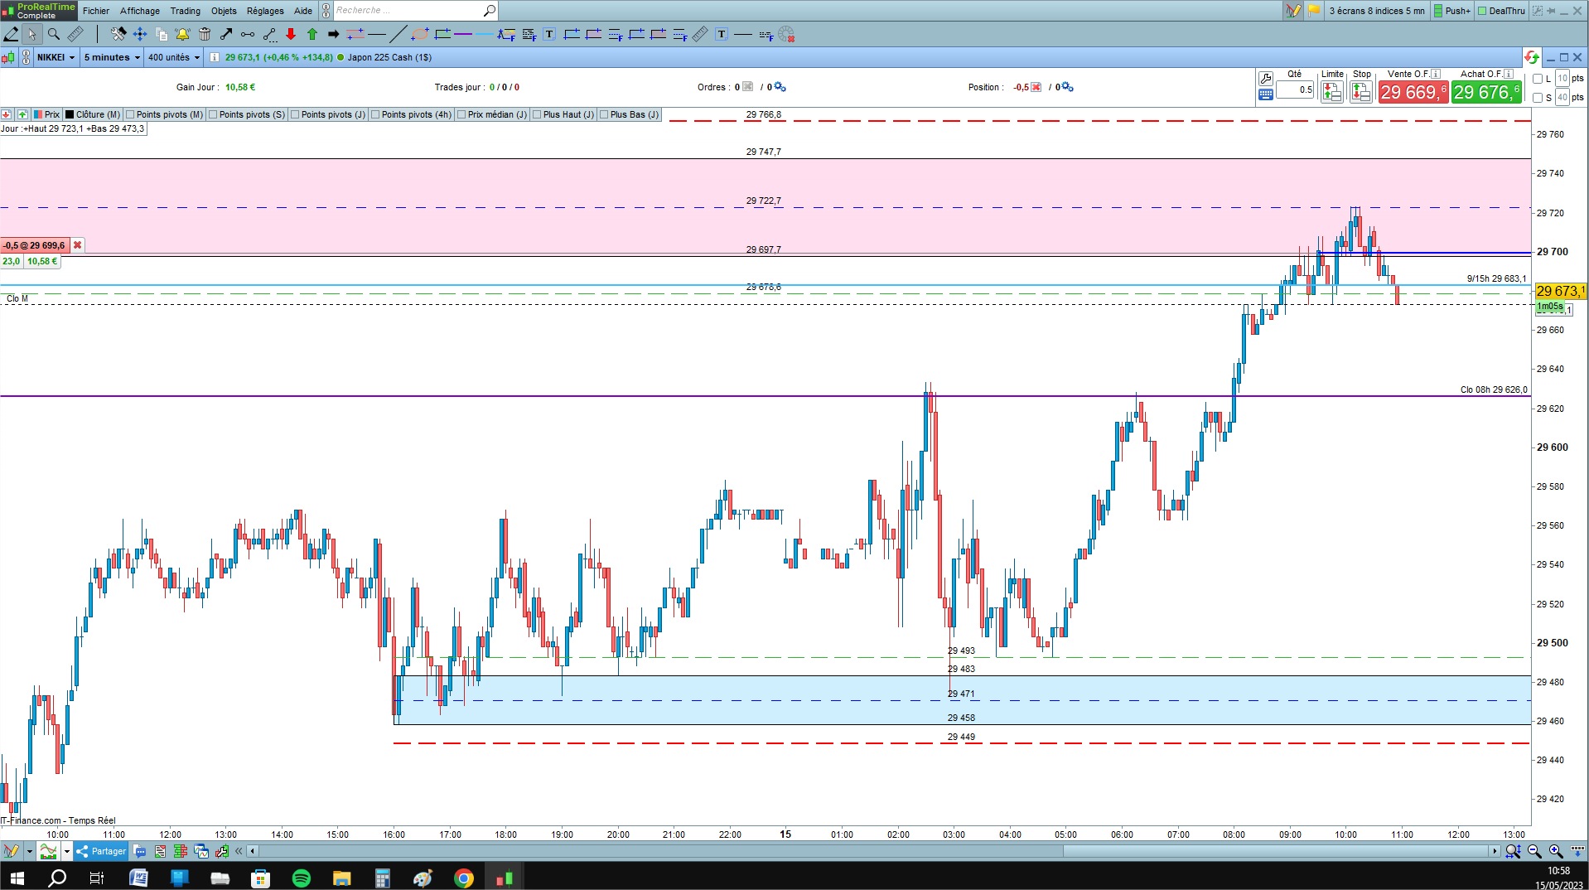
Task: Toggle the Points pivots (M) checkbox
Action: click(130, 114)
